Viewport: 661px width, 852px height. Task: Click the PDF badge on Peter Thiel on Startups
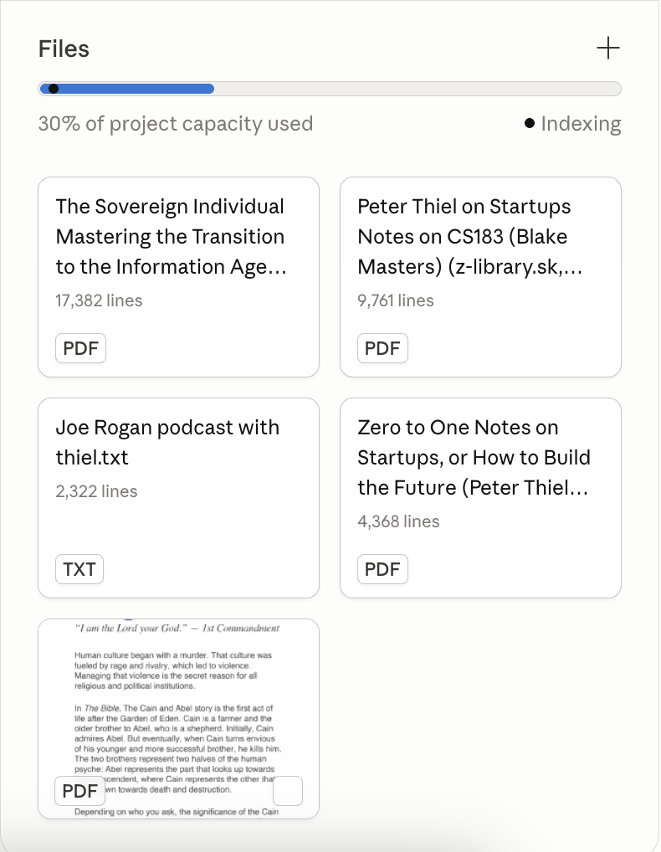(x=382, y=348)
